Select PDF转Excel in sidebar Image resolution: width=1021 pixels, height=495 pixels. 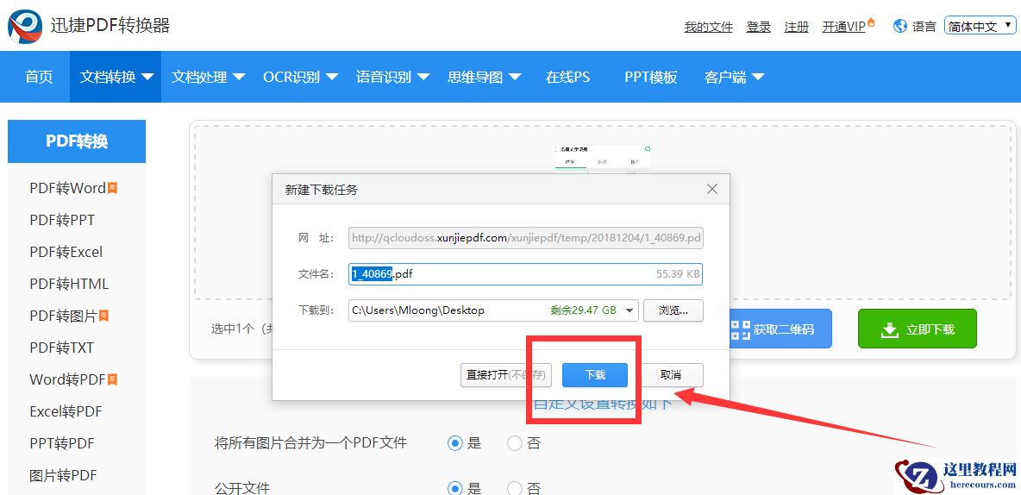coord(66,252)
